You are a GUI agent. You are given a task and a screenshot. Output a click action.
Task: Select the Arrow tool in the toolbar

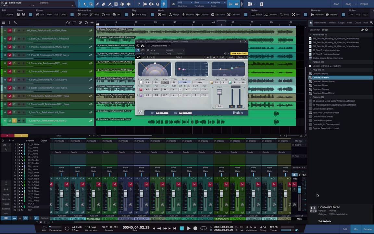85,4
